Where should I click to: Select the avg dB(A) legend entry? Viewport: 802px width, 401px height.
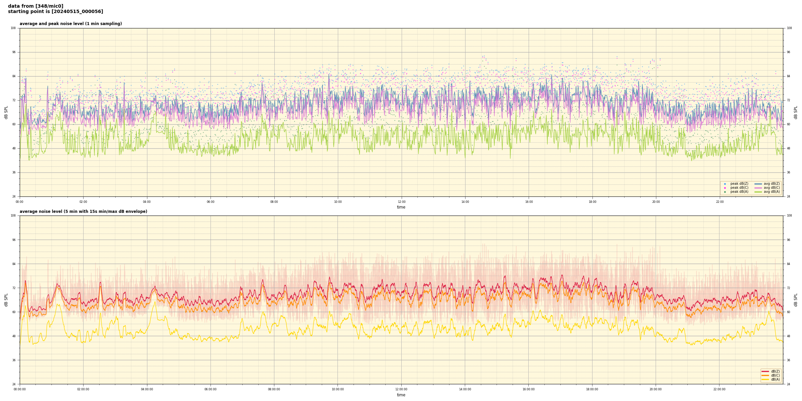tap(771, 192)
